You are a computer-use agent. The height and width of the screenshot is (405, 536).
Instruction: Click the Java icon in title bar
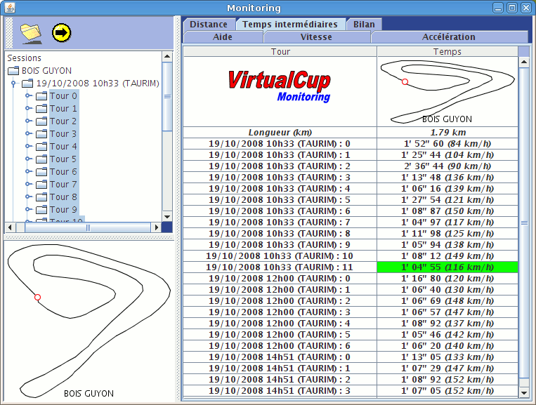(x=8, y=8)
